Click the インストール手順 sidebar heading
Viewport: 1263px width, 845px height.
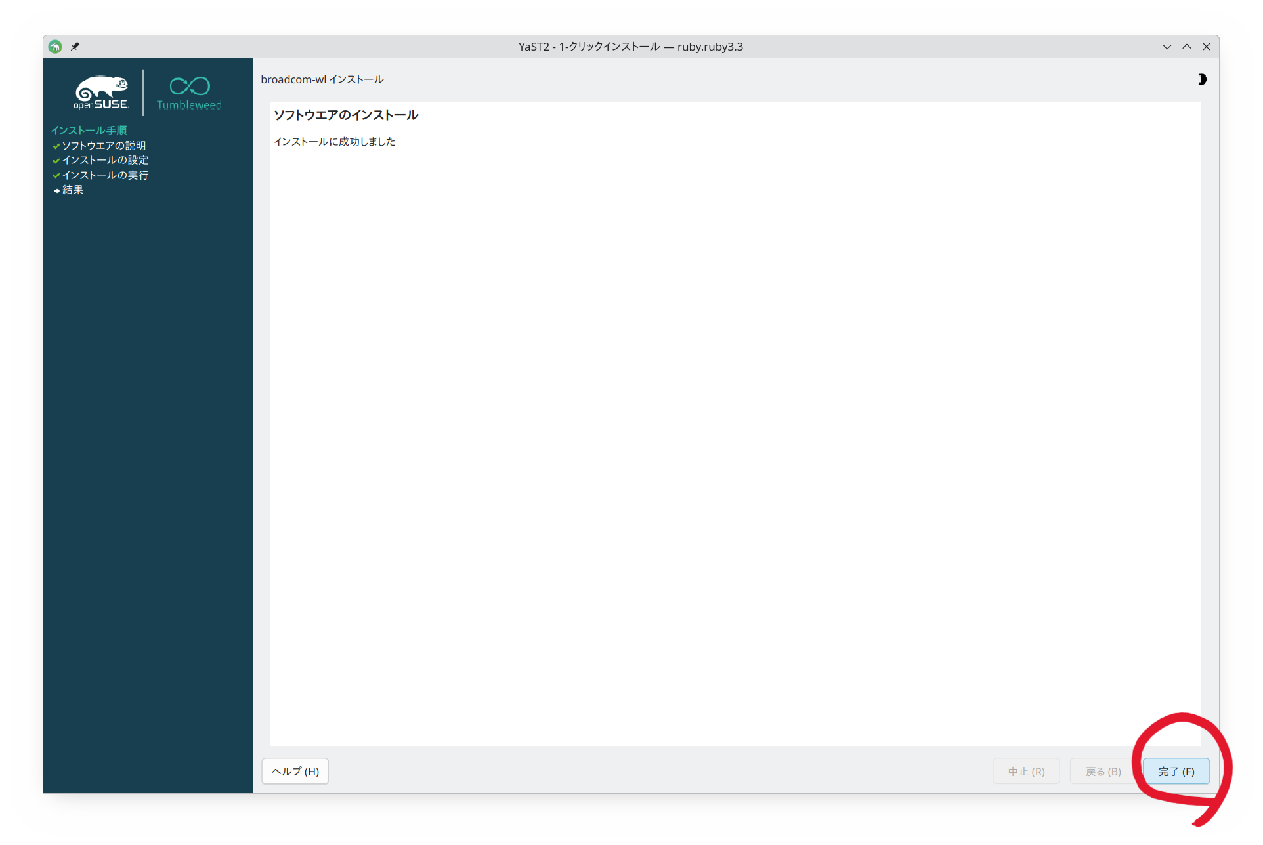[x=89, y=131]
